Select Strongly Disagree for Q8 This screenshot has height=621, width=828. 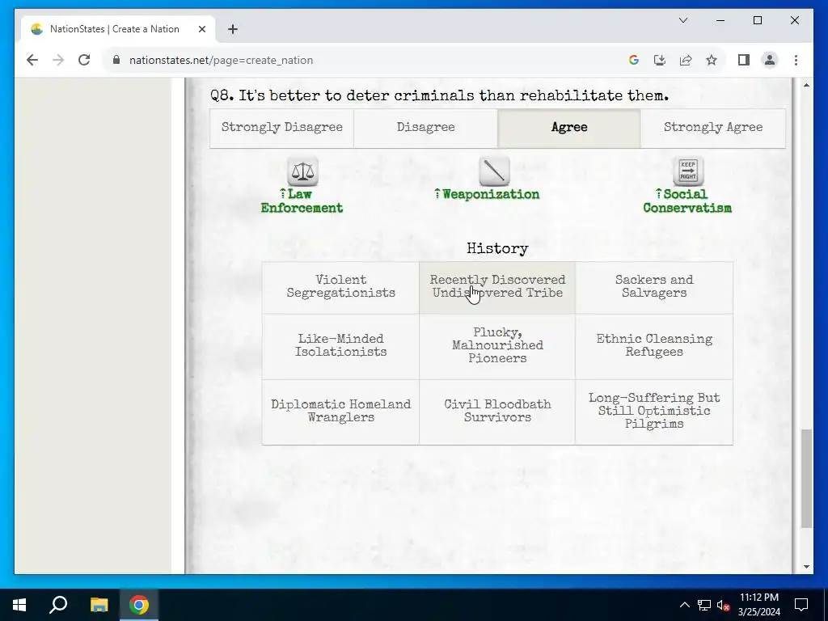pos(282,129)
